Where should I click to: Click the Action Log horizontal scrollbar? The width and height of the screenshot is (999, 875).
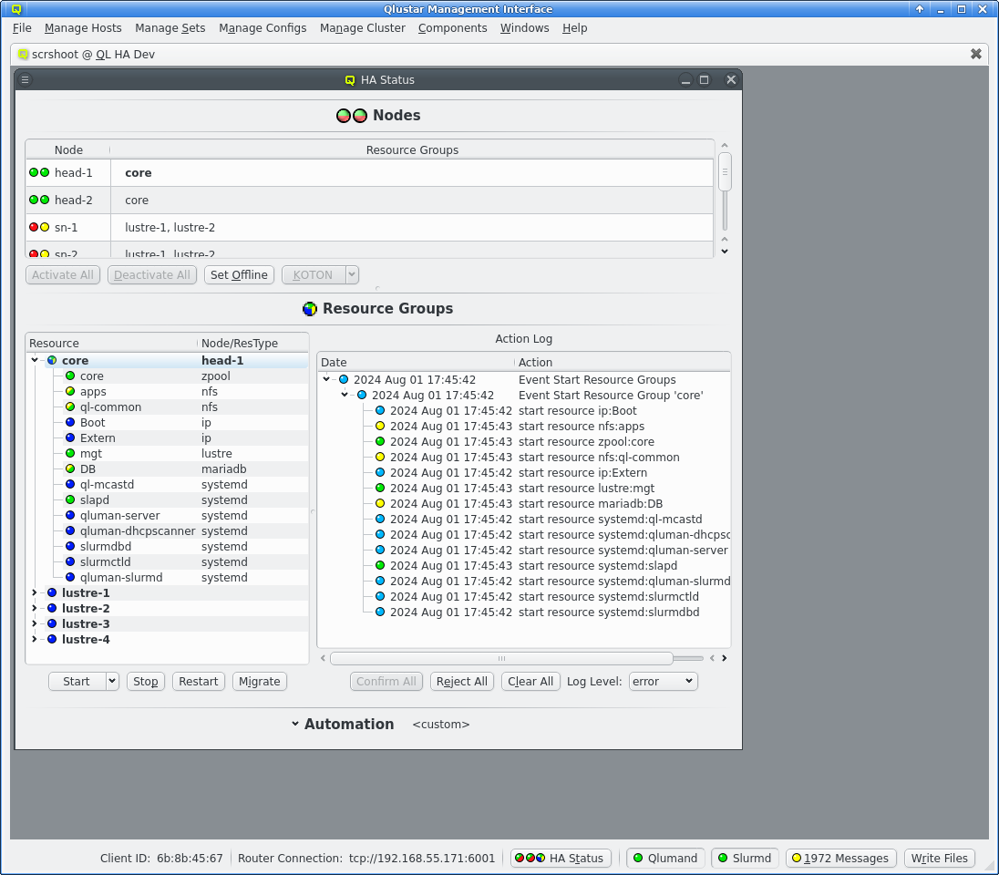coord(501,658)
